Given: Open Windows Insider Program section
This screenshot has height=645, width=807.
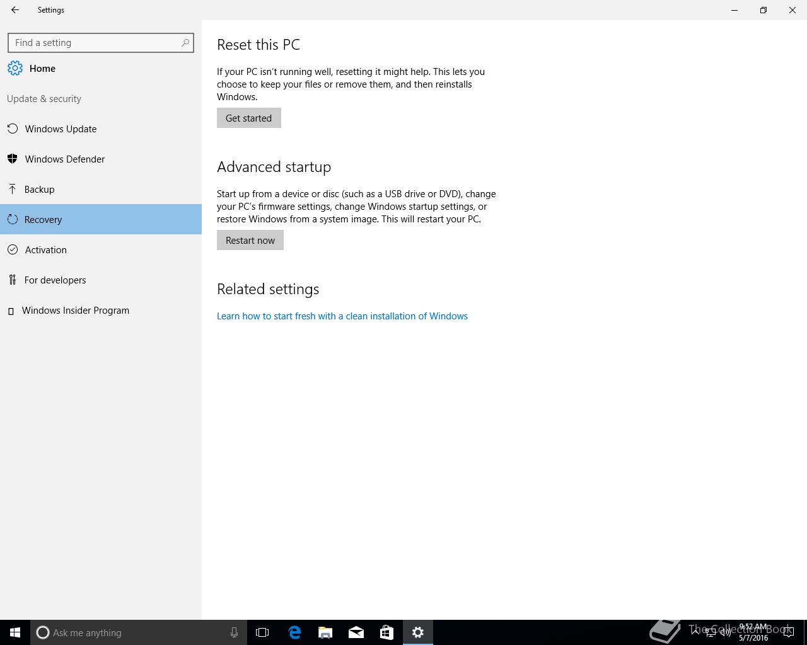Looking at the screenshot, I should [x=101, y=311].
